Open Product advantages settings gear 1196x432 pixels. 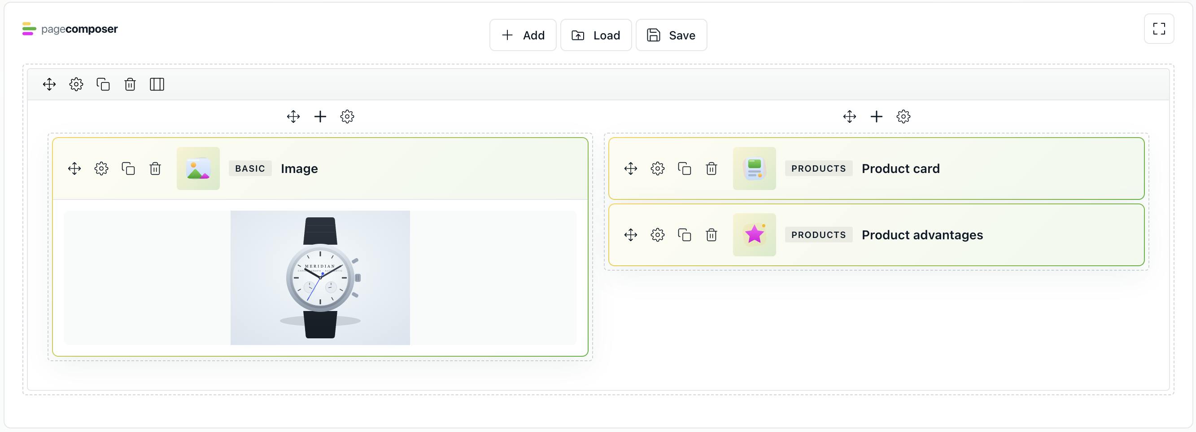tap(657, 235)
